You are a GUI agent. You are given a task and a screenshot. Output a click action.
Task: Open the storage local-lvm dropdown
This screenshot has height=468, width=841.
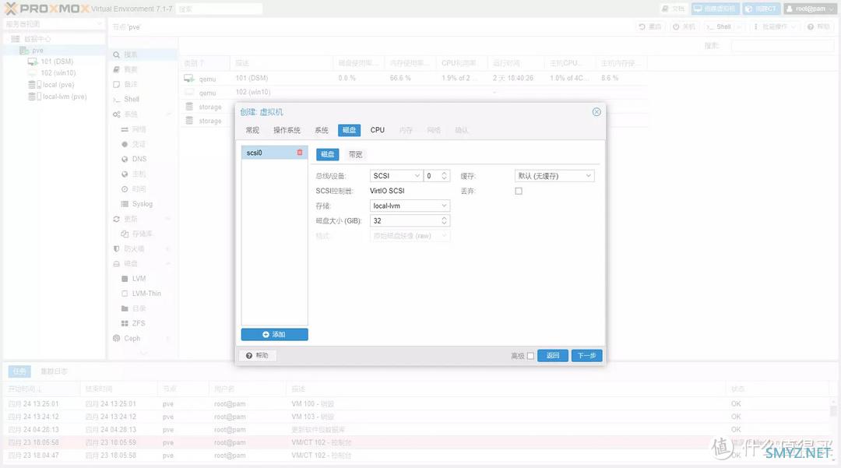click(x=444, y=206)
